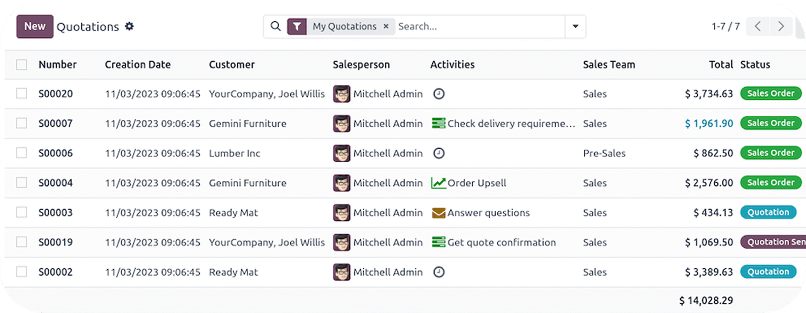Click the New button
This screenshot has height=313, width=806.
(x=35, y=26)
